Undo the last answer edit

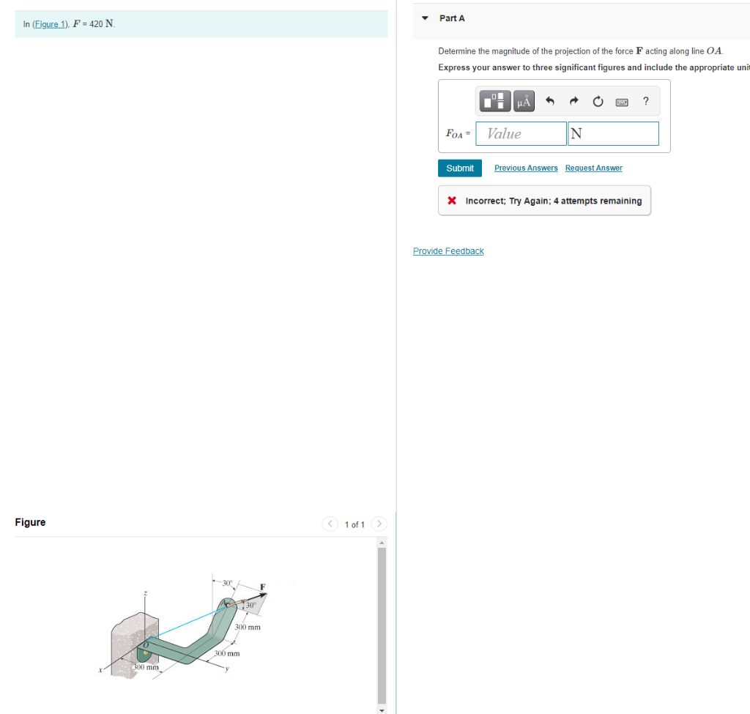click(x=549, y=101)
